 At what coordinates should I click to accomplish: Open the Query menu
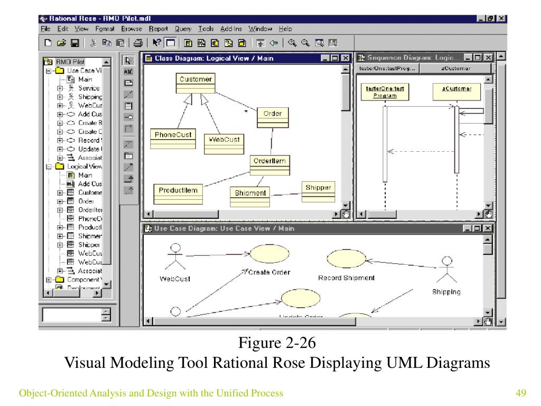tap(182, 29)
